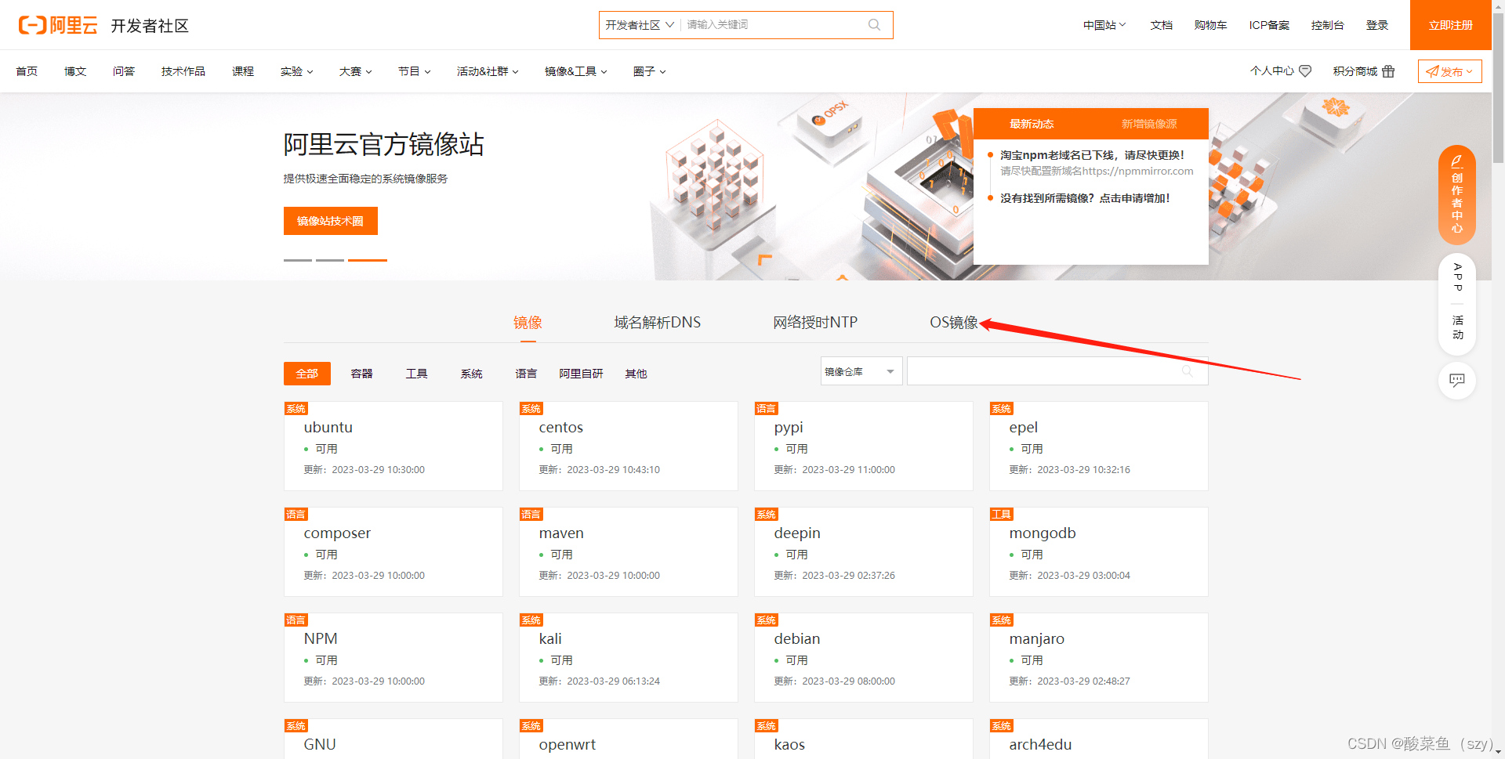1505x759 pixels.
Task: Filter mirrors by 工具
Action: (416, 374)
